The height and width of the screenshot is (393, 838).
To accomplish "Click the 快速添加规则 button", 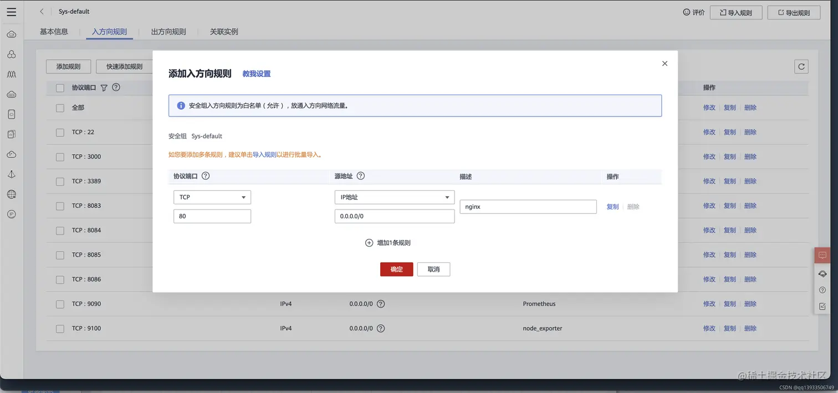I will 125,67.
